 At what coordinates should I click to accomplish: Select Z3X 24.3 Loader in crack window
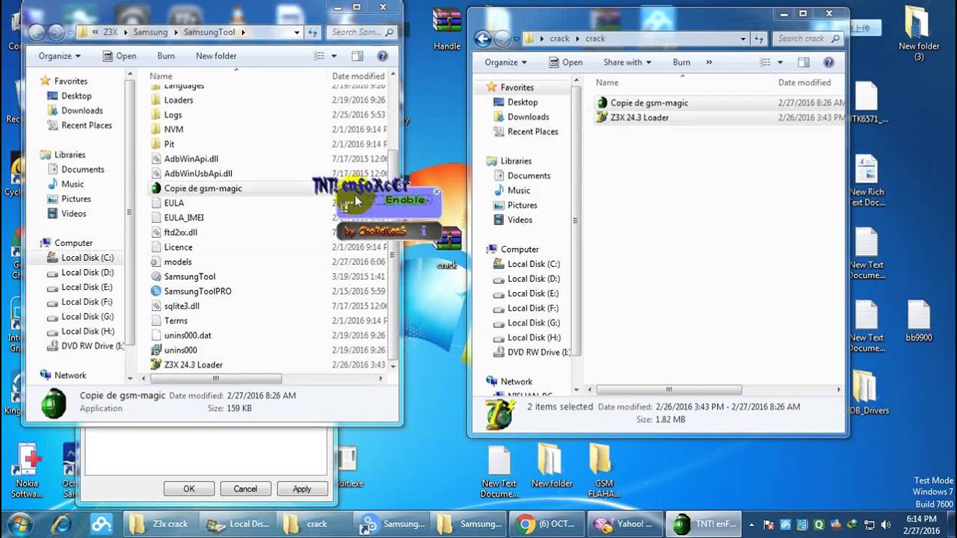(x=633, y=117)
